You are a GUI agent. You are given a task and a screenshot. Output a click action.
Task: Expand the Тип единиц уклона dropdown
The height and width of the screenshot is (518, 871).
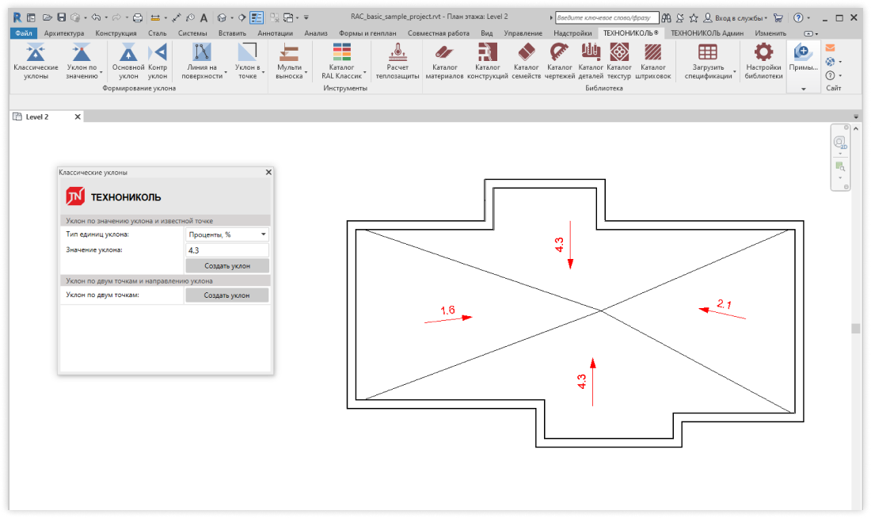(263, 234)
